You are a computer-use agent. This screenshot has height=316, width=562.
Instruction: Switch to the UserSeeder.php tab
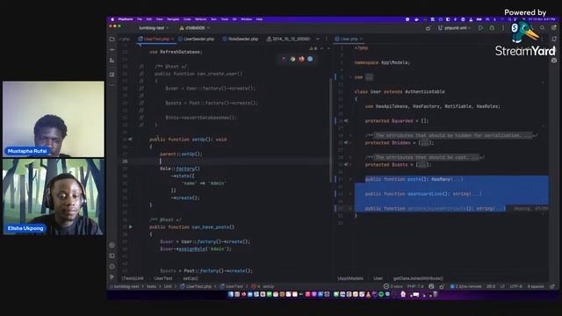197,39
